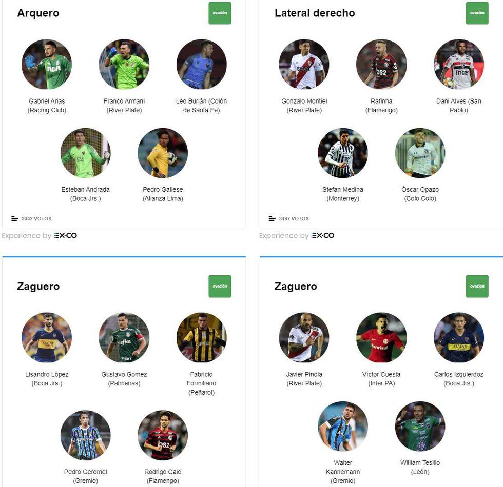Image resolution: width=503 pixels, height=487 pixels.
Task: Choose Rafinha (Flamengo) photo
Action: click(x=381, y=65)
